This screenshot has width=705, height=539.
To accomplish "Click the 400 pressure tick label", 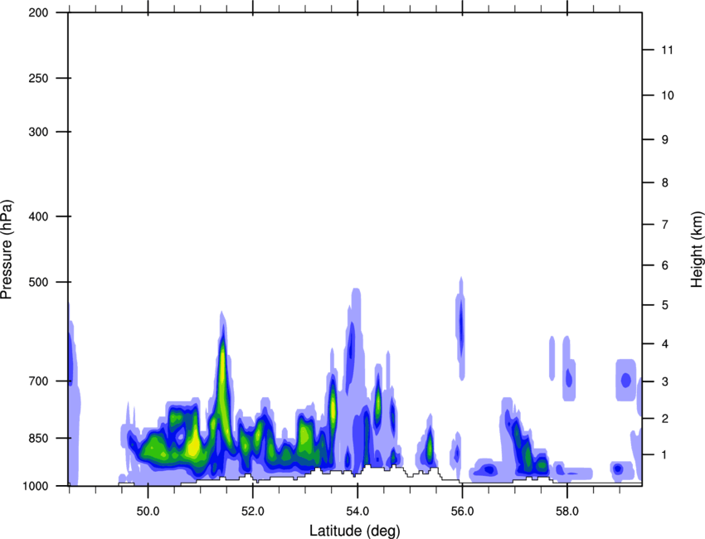I will pos(38,216).
